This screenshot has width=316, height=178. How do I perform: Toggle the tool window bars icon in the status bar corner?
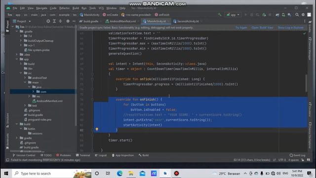[7, 160]
